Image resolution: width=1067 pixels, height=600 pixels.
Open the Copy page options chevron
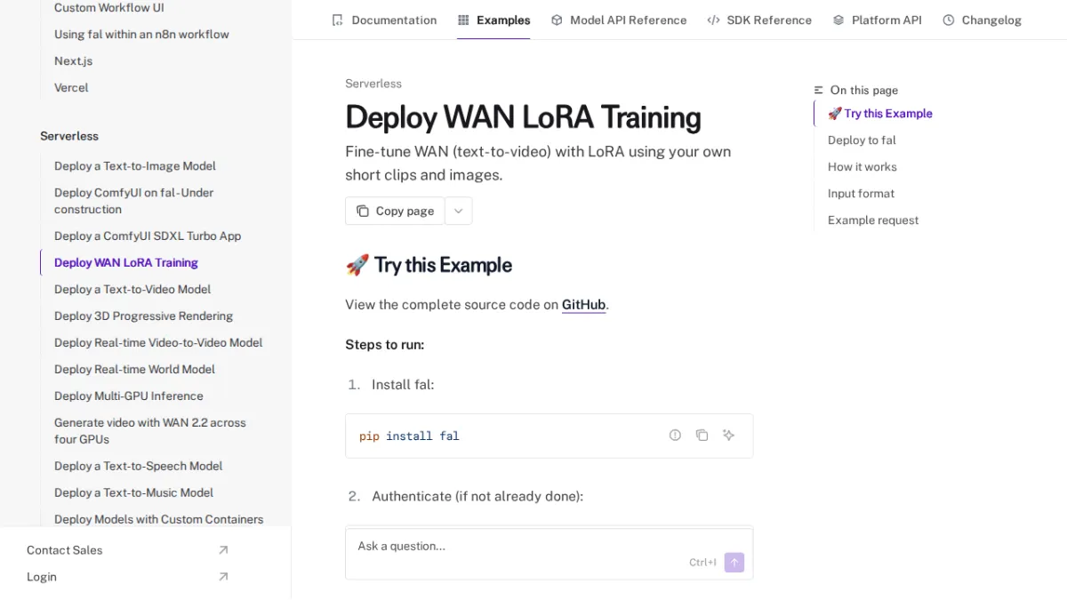[458, 211]
